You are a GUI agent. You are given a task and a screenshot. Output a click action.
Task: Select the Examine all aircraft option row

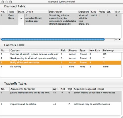[x=61, y=54]
